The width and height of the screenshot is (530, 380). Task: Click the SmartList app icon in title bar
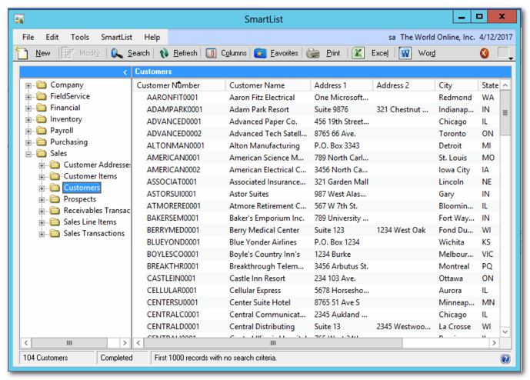tap(19, 19)
